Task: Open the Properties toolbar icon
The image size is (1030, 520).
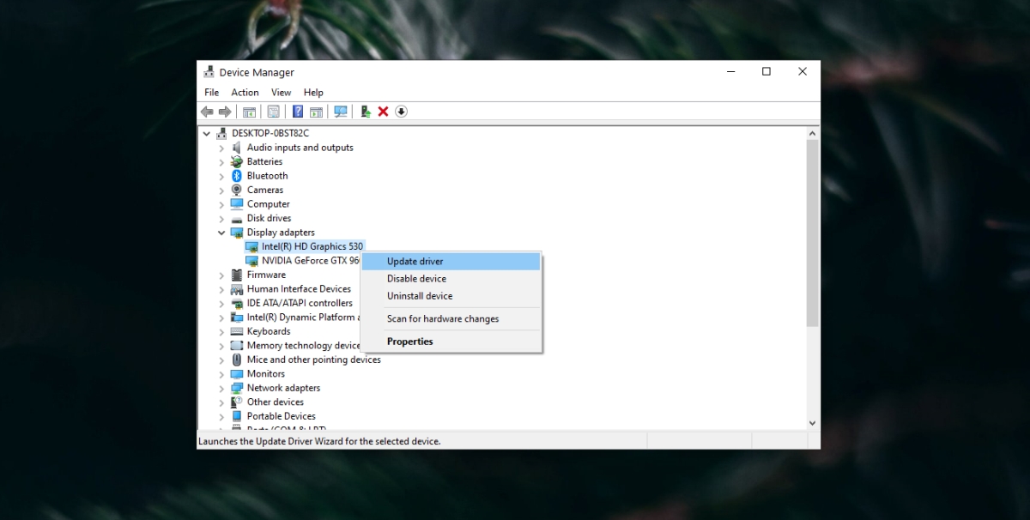Action: pyautogui.click(x=273, y=112)
